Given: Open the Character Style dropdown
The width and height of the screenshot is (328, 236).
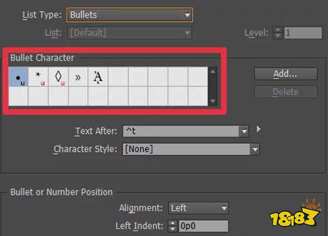Looking at the screenshot, I should pyautogui.click(x=254, y=148).
